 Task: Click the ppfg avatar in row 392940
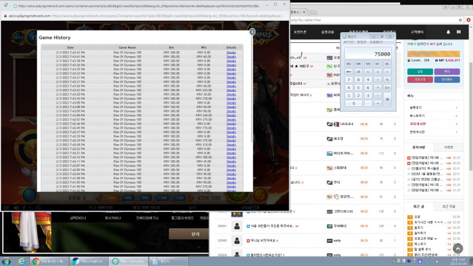click(x=237, y=240)
